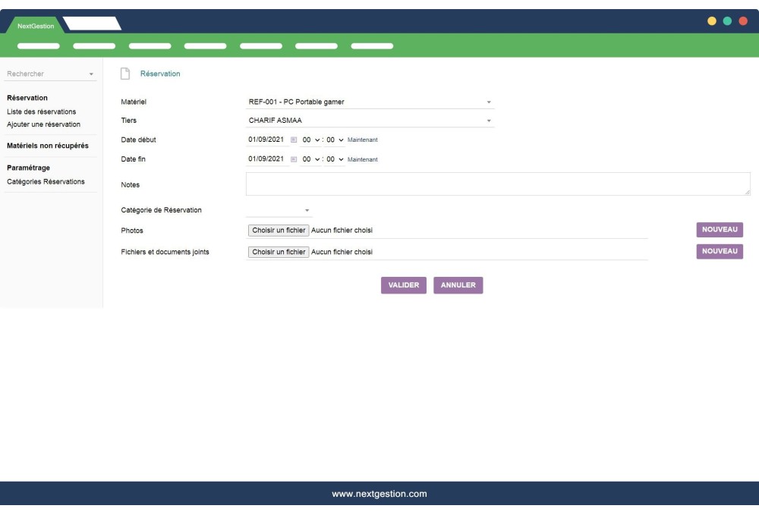Open Liste des réservations in sidebar
The width and height of the screenshot is (759, 515).
[x=41, y=112]
